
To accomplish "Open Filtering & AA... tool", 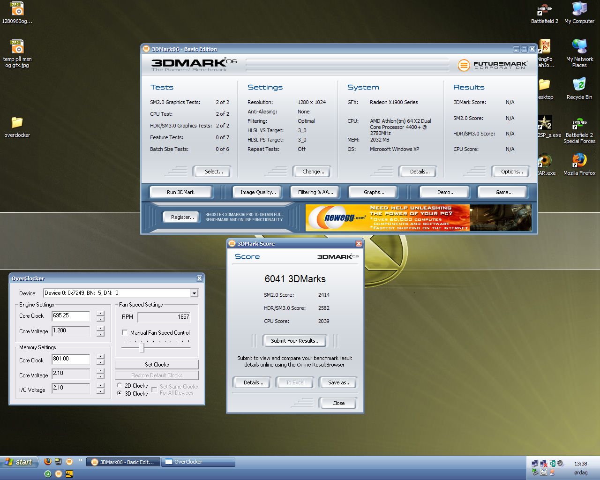I will (x=315, y=192).
